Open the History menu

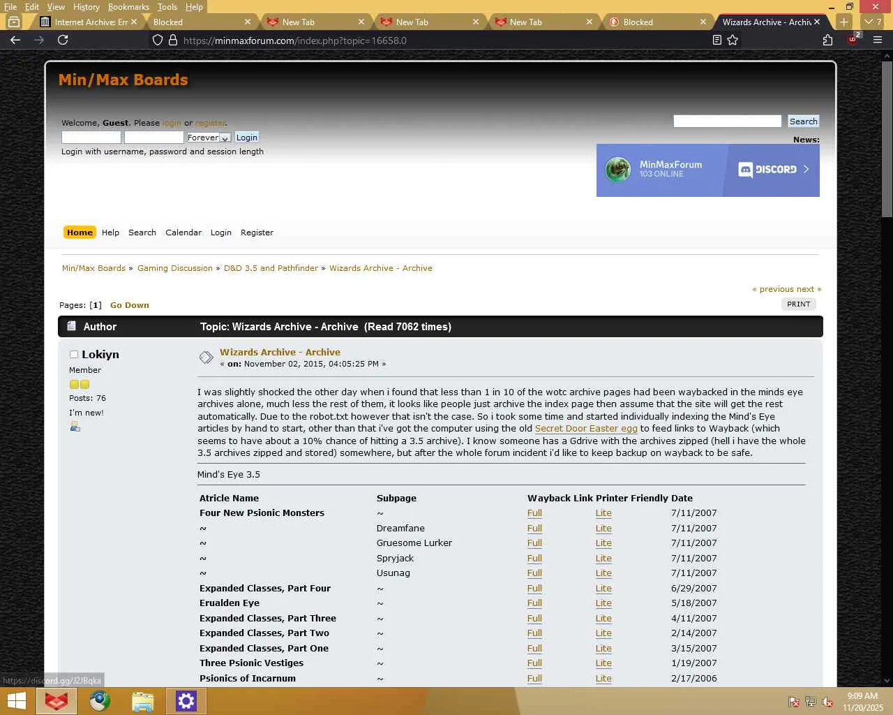(x=87, y=6)
